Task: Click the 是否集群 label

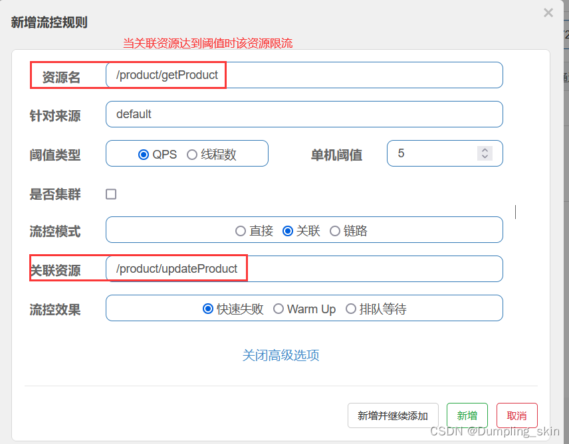Action: pos(55,194)
